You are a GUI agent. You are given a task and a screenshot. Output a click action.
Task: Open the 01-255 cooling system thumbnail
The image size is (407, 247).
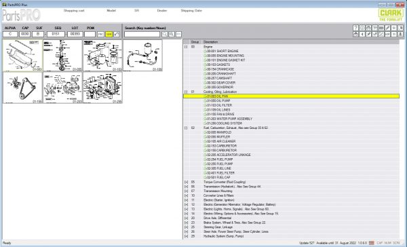point(102,88)
